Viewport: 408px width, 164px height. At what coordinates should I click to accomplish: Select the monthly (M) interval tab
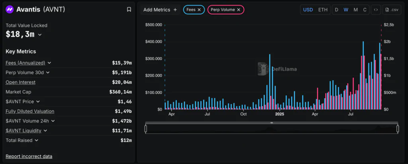pos(355,10)
